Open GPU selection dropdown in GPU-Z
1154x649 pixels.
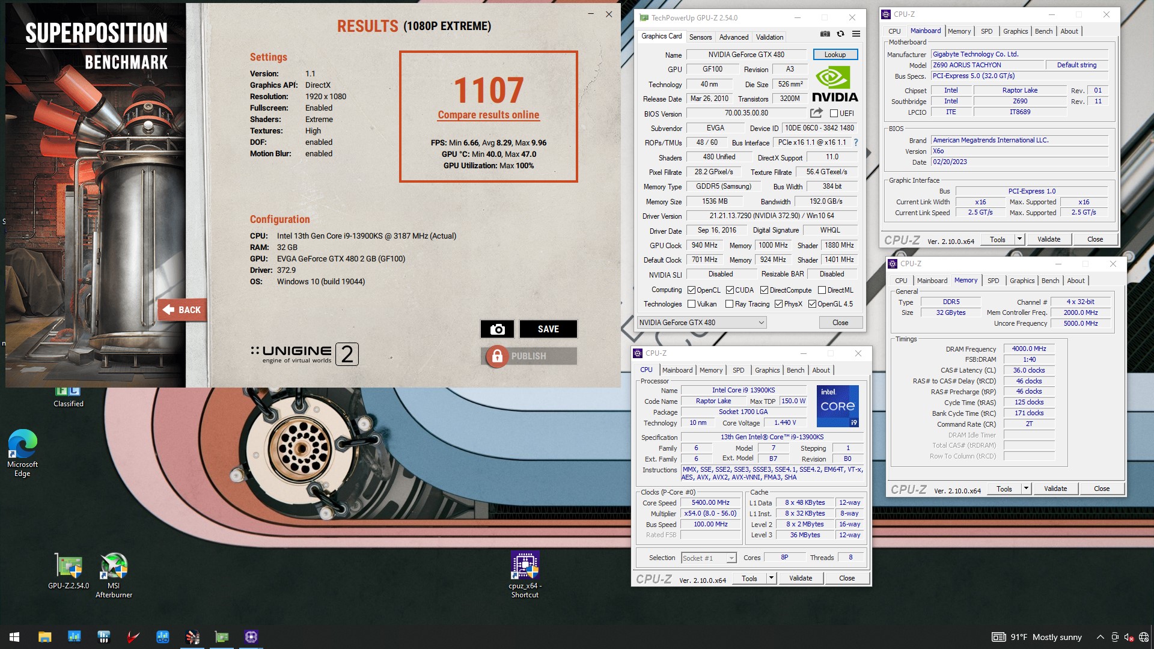pyautogui.click(x=701, y=323)
